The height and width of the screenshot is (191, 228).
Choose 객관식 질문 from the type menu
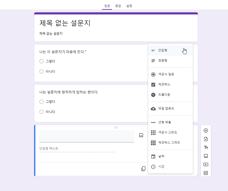point(170,74)
